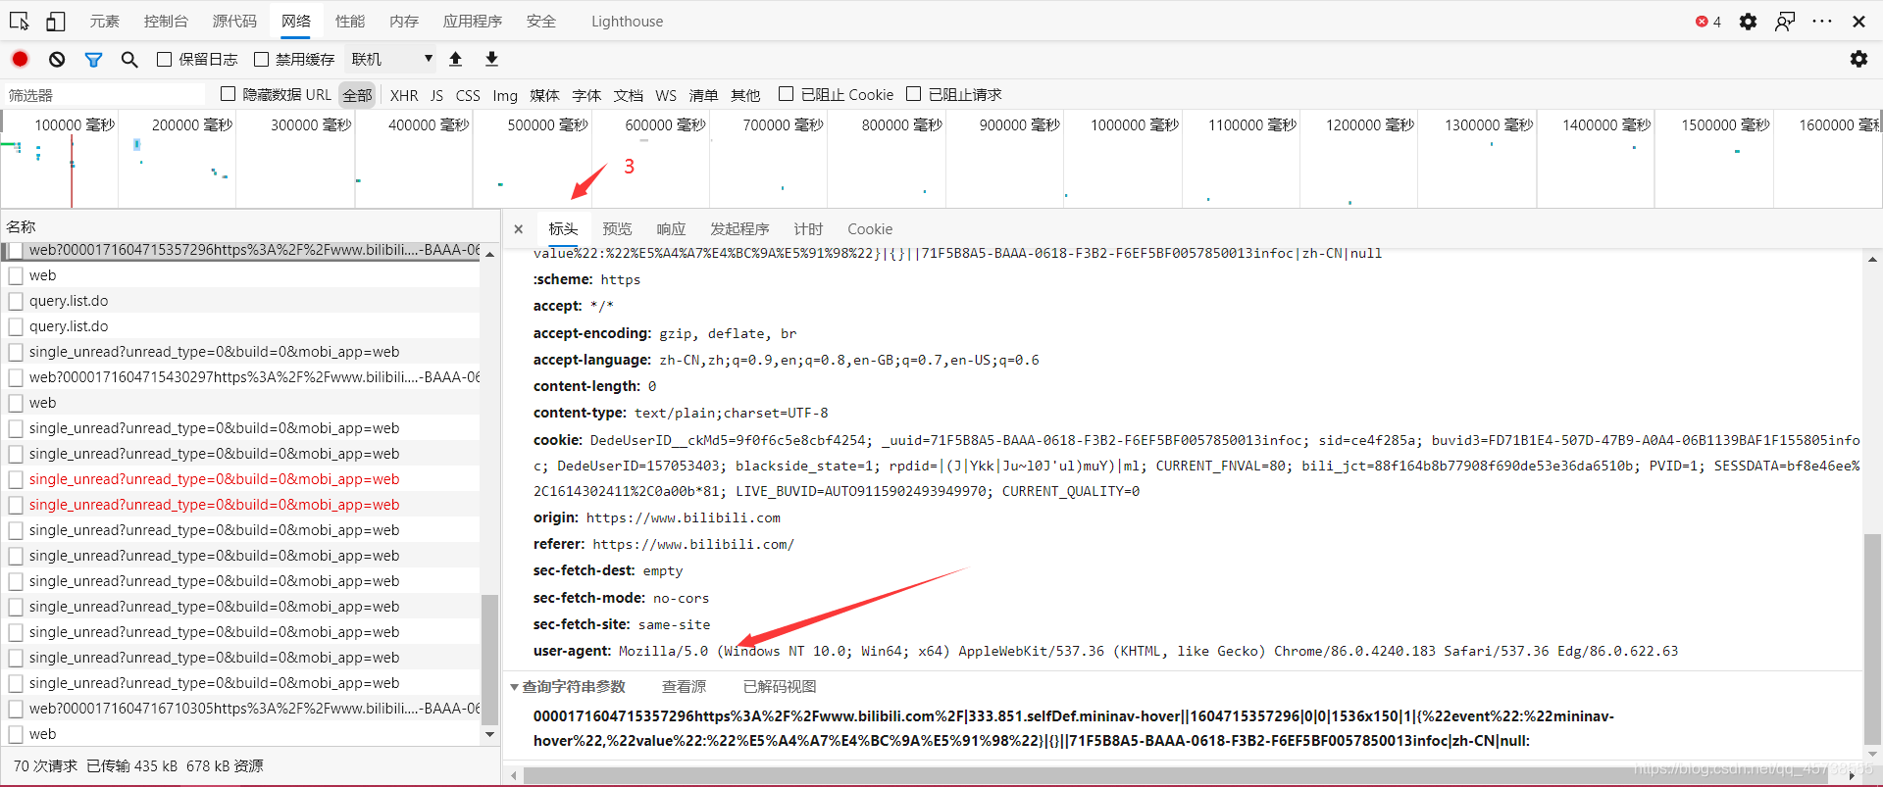Open network search with magnifier icon
Viewport: 1883px width, 787px height.
tap(129, 59)
